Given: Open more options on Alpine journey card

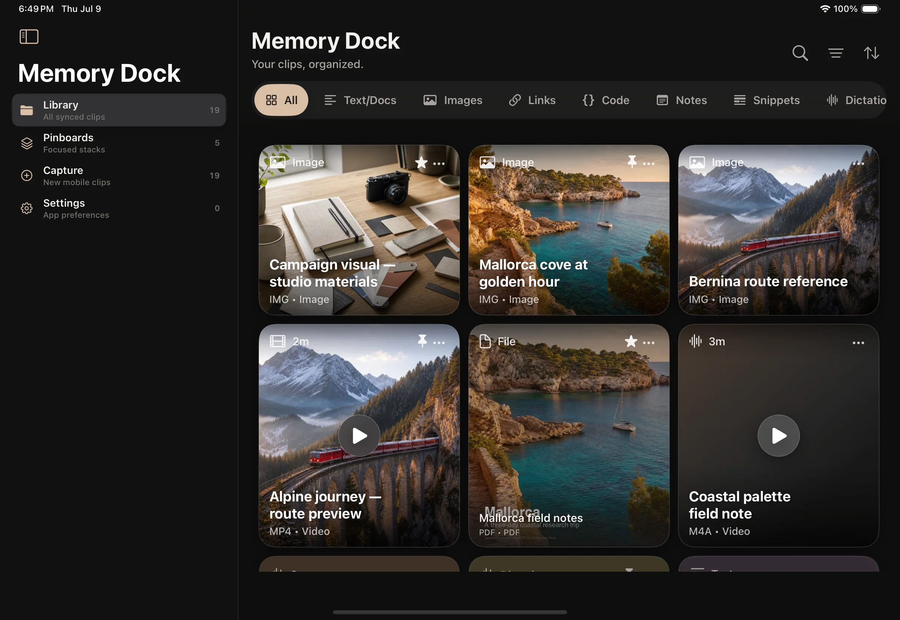Looking at the screenshot, I should tap(439, 343).
